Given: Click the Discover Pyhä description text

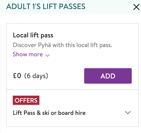Looking at the screenshot, I should coord(63,45).
